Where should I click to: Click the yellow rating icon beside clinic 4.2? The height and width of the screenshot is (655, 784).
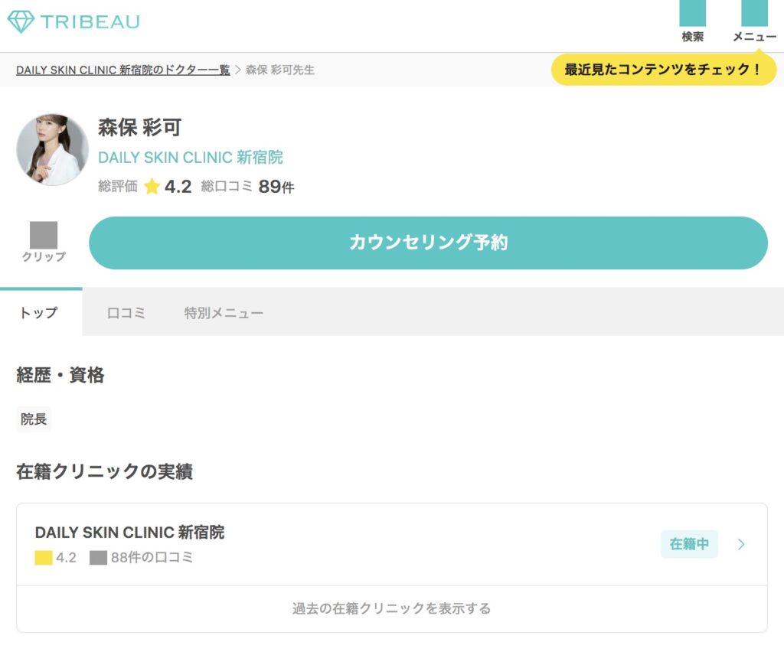[44, 558]
